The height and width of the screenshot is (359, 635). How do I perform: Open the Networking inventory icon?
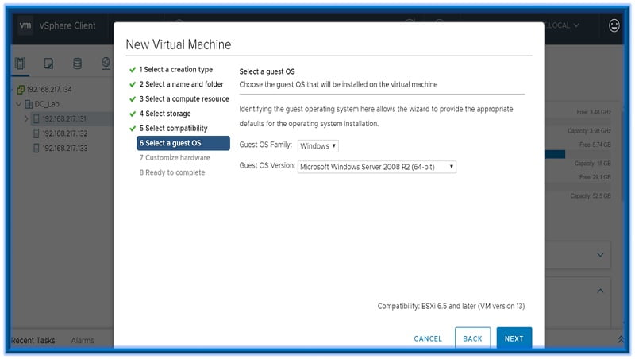(x=106, y=64)
